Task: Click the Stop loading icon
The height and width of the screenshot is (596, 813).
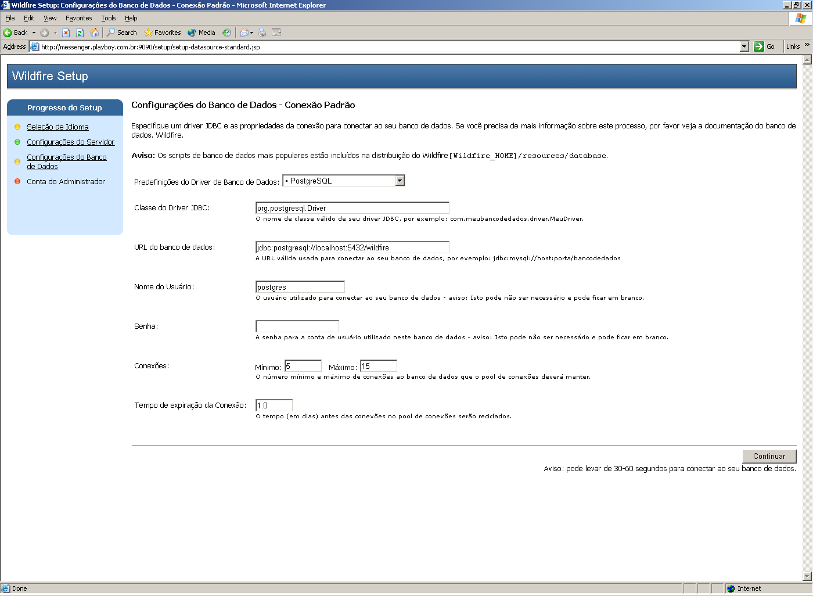Action: [66, 33]
